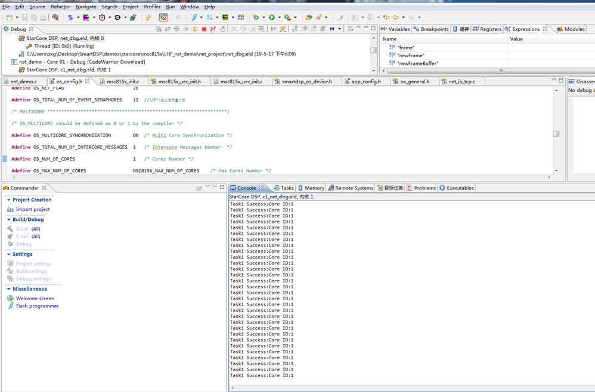Click the Build hammer toolbar icon
595x392 pixels.
click(x=55, y=17)
